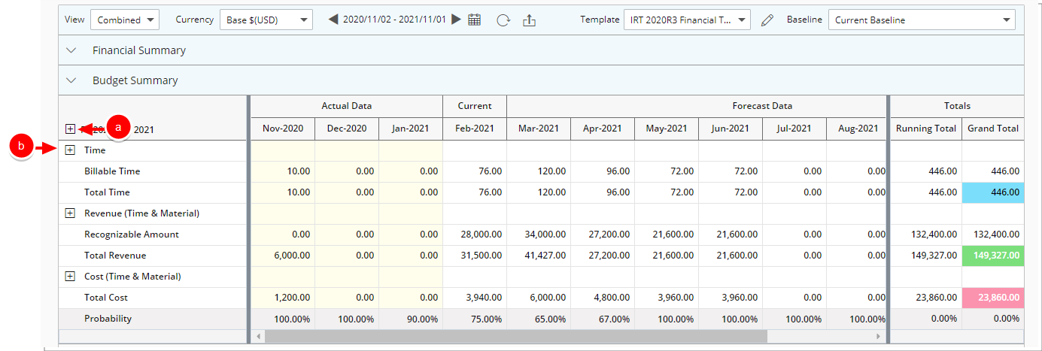Click the Feb-2021 column header
Viewport: 1042px width, 351px height.
pos(475,129)
